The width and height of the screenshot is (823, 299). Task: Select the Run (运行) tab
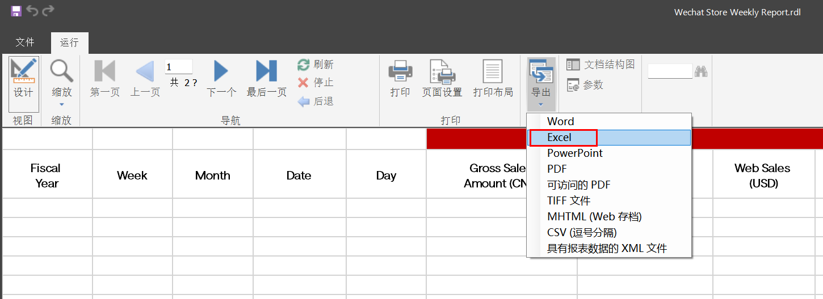70,42
